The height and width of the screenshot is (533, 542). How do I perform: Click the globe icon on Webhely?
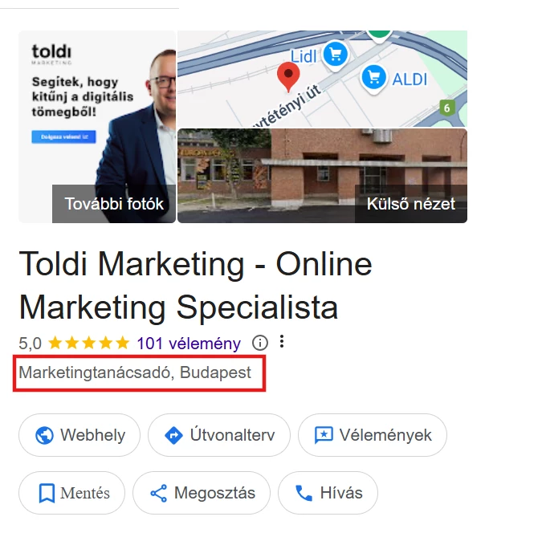click(44, 435)
